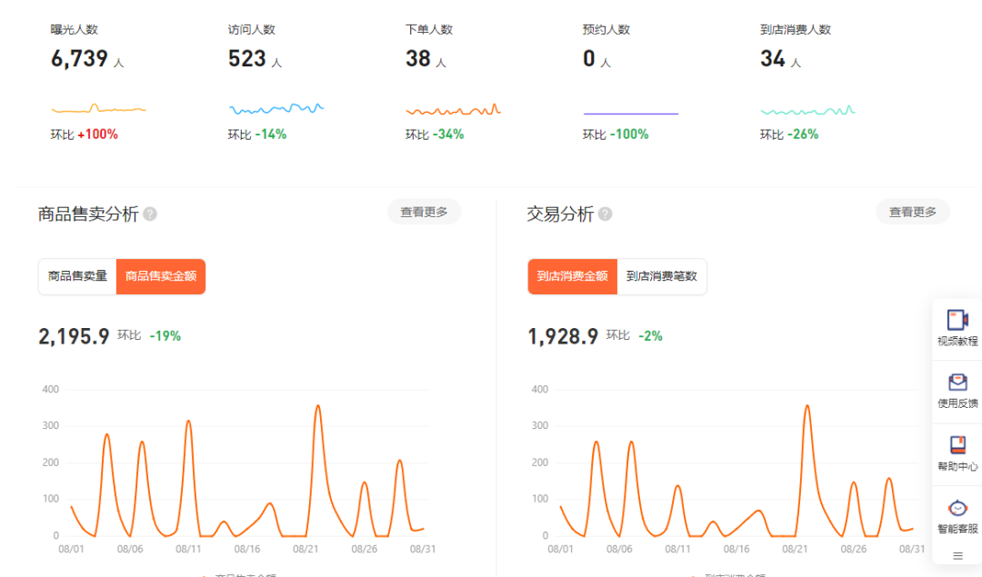Click help icon beside 交易分析

point(605,214)
